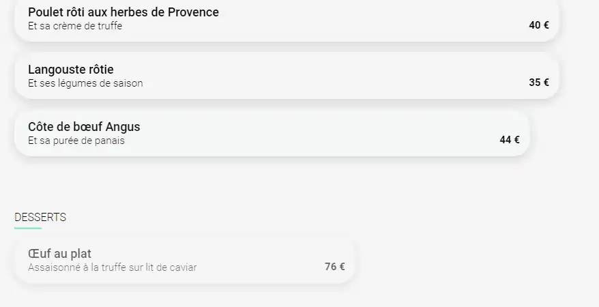599x307 pixels.
Task: Choose the Langouste rôtie menu card
Action: pyautogui.click(x=287, y=76)
